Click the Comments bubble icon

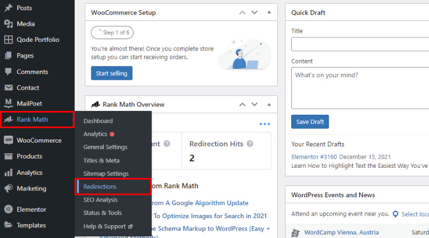[9, 72]
